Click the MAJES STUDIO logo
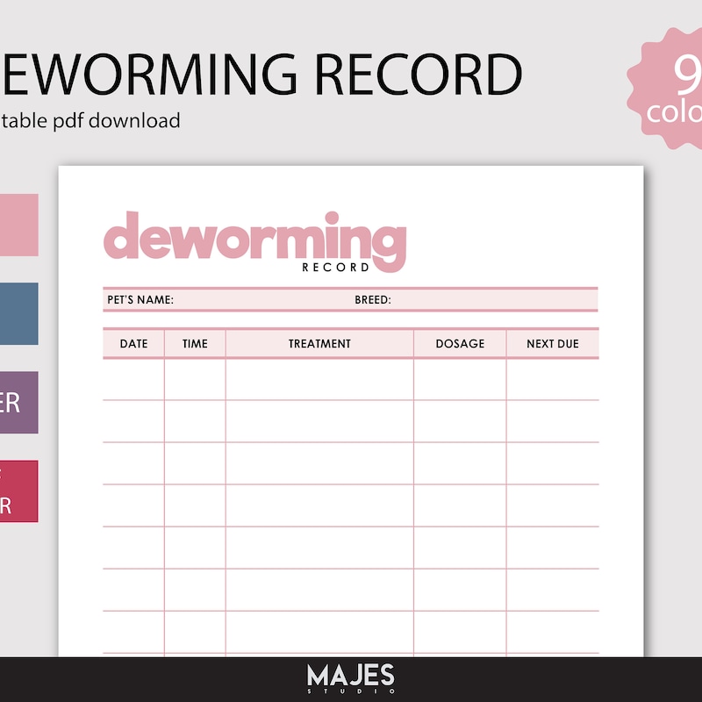 click(x=350, y=678)
